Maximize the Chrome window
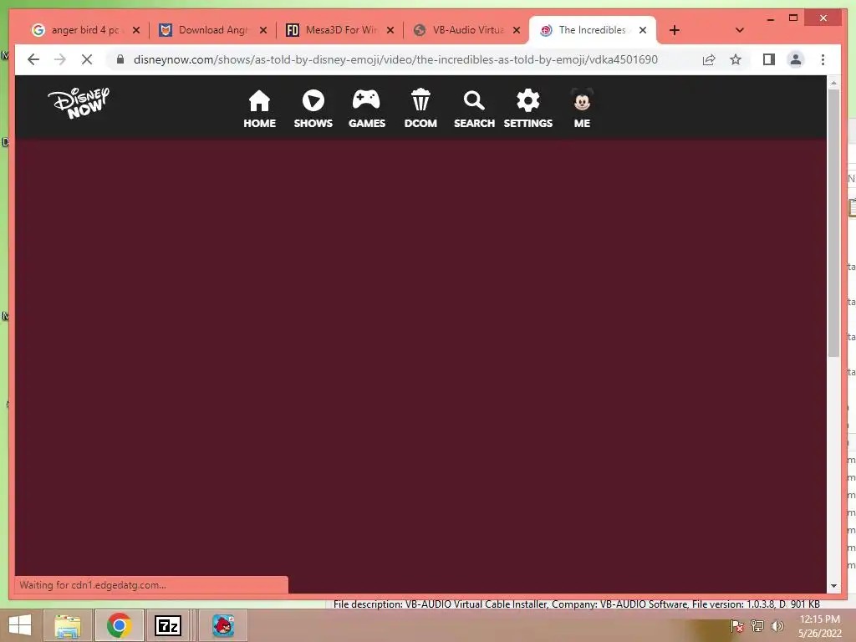 (x=793, y=18)
